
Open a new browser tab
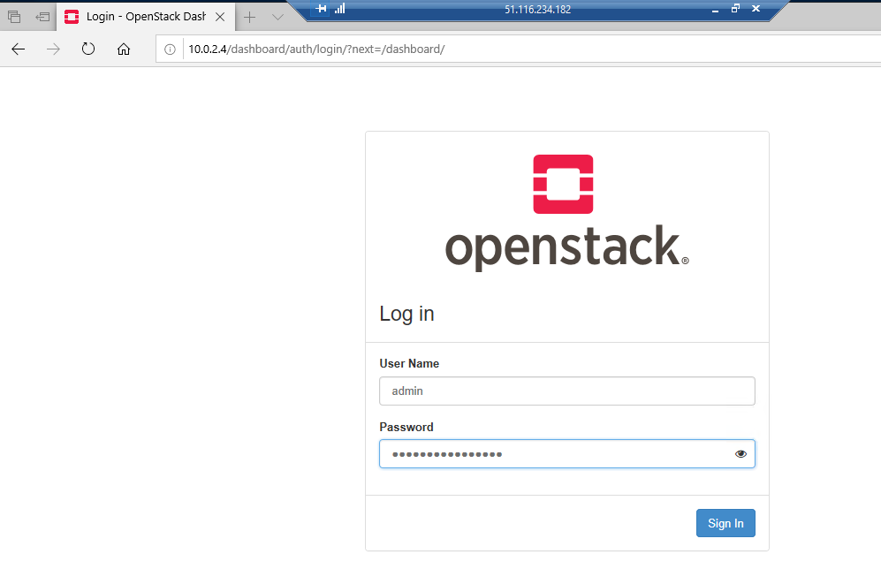[x=250, y=17]
